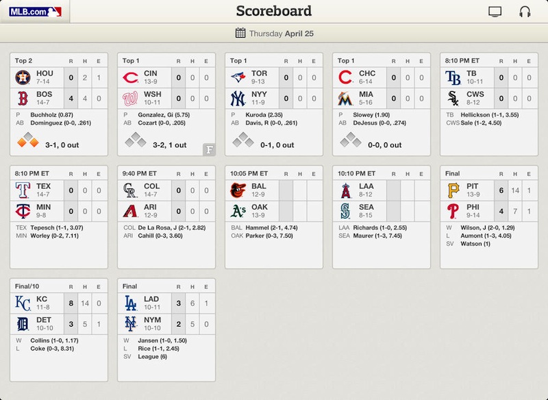This screenshot has width=548, height=400.
Task: Tap the Toronto Blue Jays logo
Action: point(238,77)
